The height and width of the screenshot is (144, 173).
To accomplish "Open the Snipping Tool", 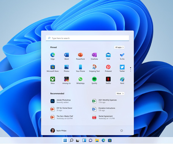I will click(94, 68).
